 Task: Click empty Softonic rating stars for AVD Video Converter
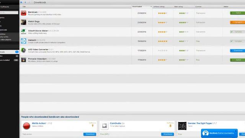pos(162,51)
